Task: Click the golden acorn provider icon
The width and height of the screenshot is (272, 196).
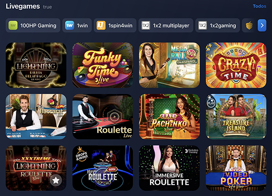Action: coord(249,25)
